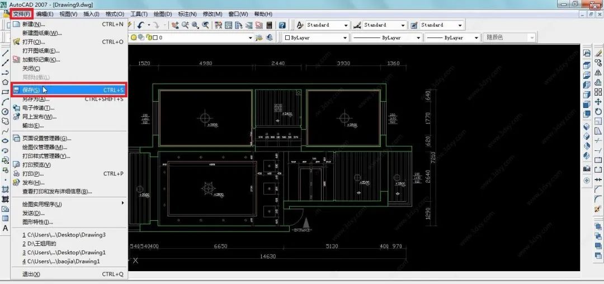604x284 pixels.
Task: Open the QuickCalc calculator
Action: 269,25
